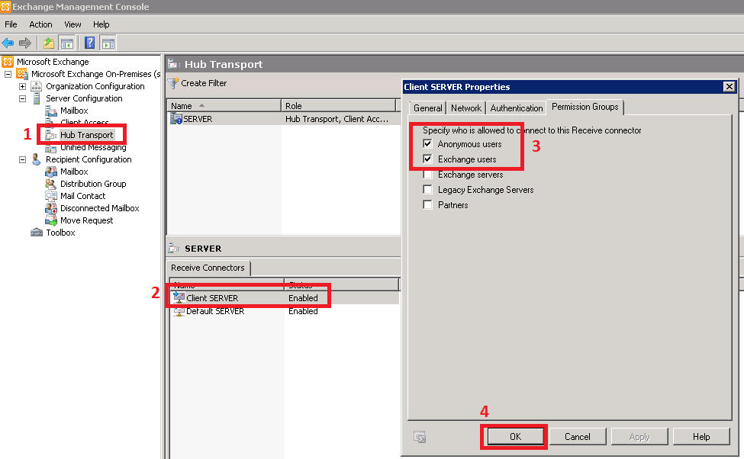This screenshot has height=459, width=744.
Task: Click the Back arrow toolbar icon
Action: [8, 43]
